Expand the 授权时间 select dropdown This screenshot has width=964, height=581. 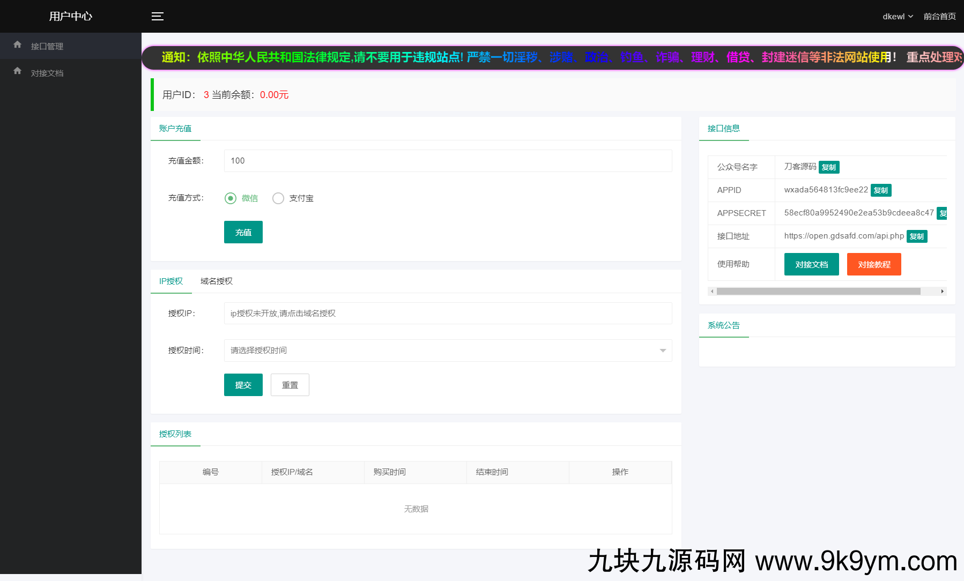click(x=447, y=351)
